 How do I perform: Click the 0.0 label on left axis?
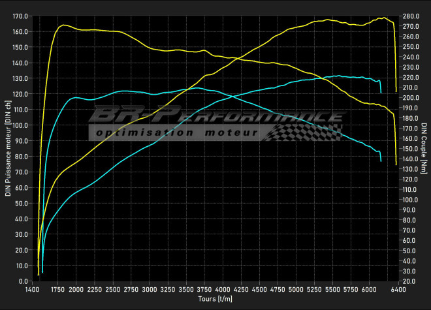point(24,281)
